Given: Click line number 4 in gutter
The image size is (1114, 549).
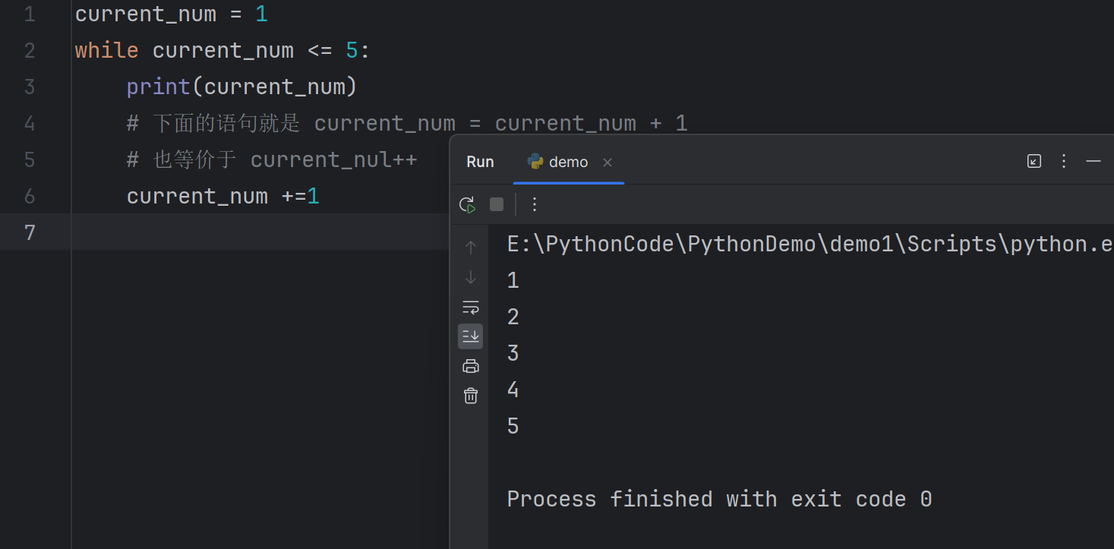Looking at the screenshot, I should tap(30, 123).
